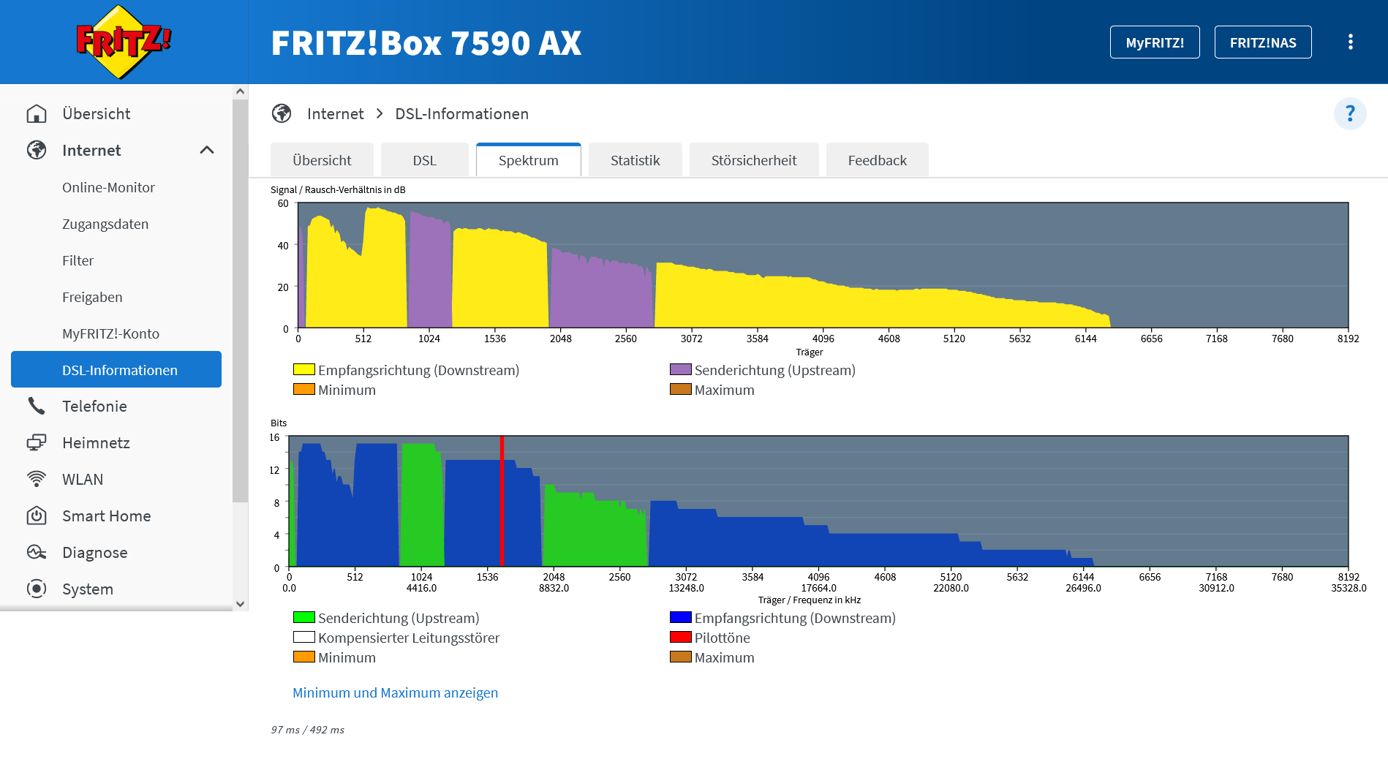Click the Übersicht home icon in sidebar

(x=37, y=114)
